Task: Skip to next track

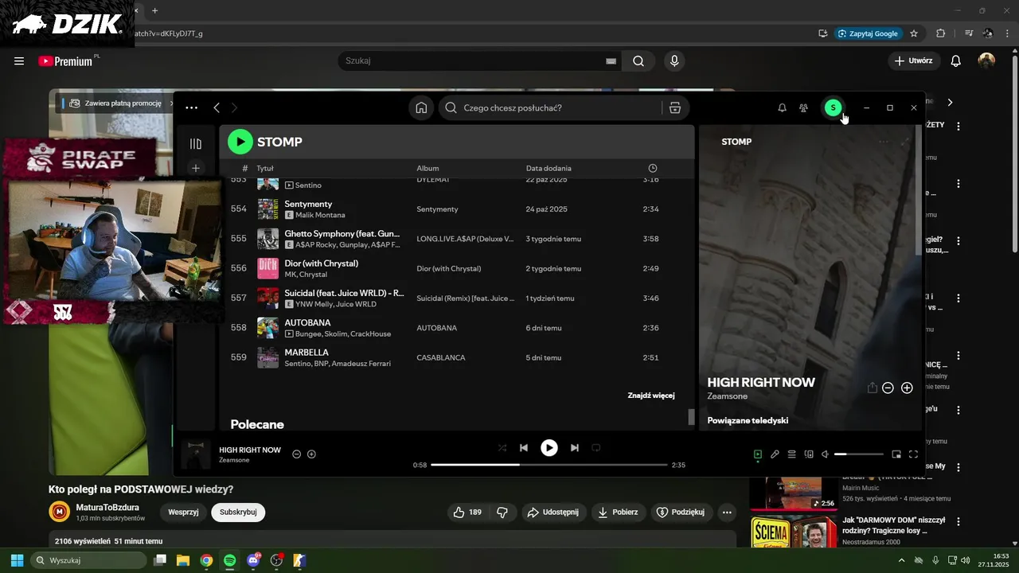Action: 575,448
